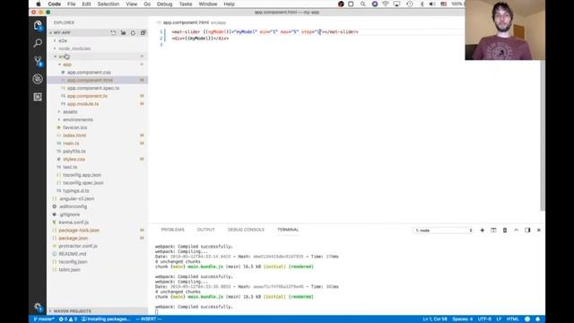The height and width of the screenshot is (323, 574).
Task: Change UTF-8 encoding in status bar
Action: [484, 319]
